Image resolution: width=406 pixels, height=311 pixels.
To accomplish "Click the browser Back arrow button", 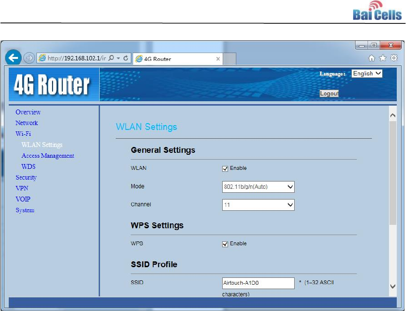I will pos(13,57).
